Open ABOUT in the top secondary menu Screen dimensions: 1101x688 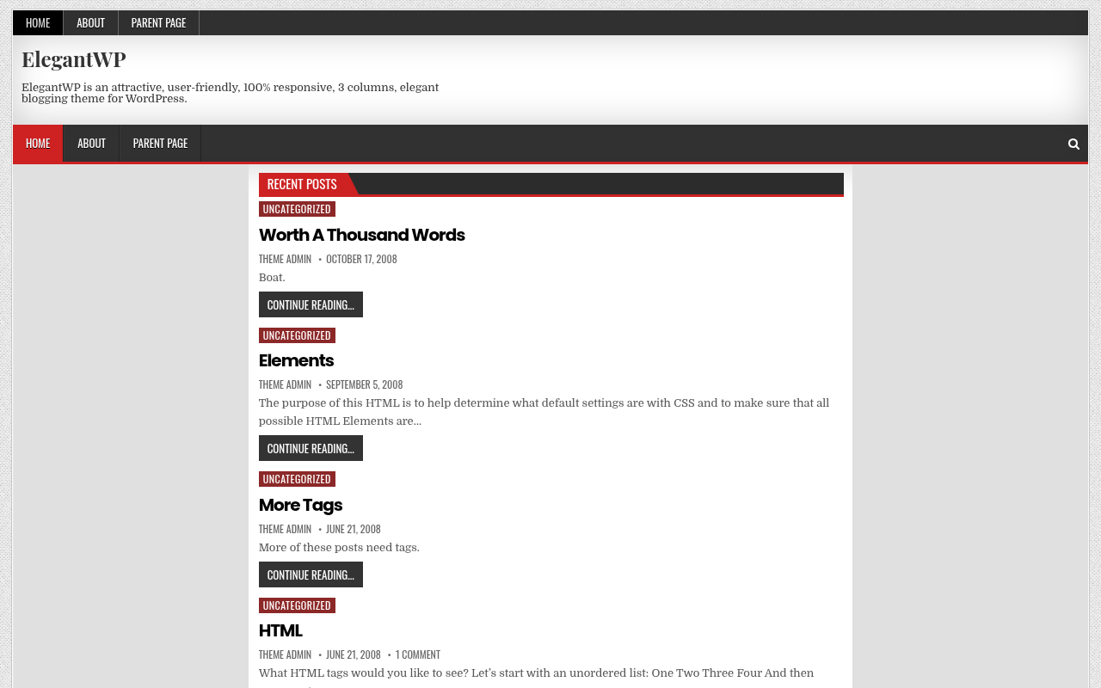90,23
